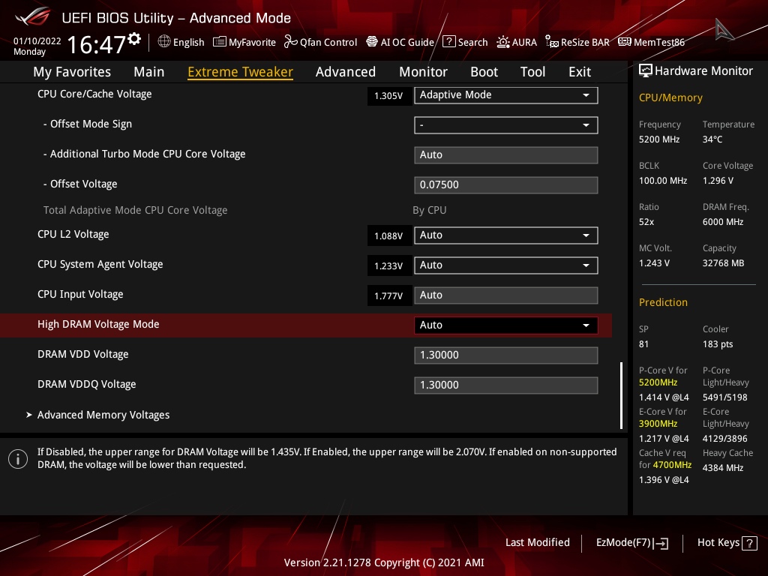
Task: Click the 1.088V L2 voltage readout
Action: click(x=388, y=235)
